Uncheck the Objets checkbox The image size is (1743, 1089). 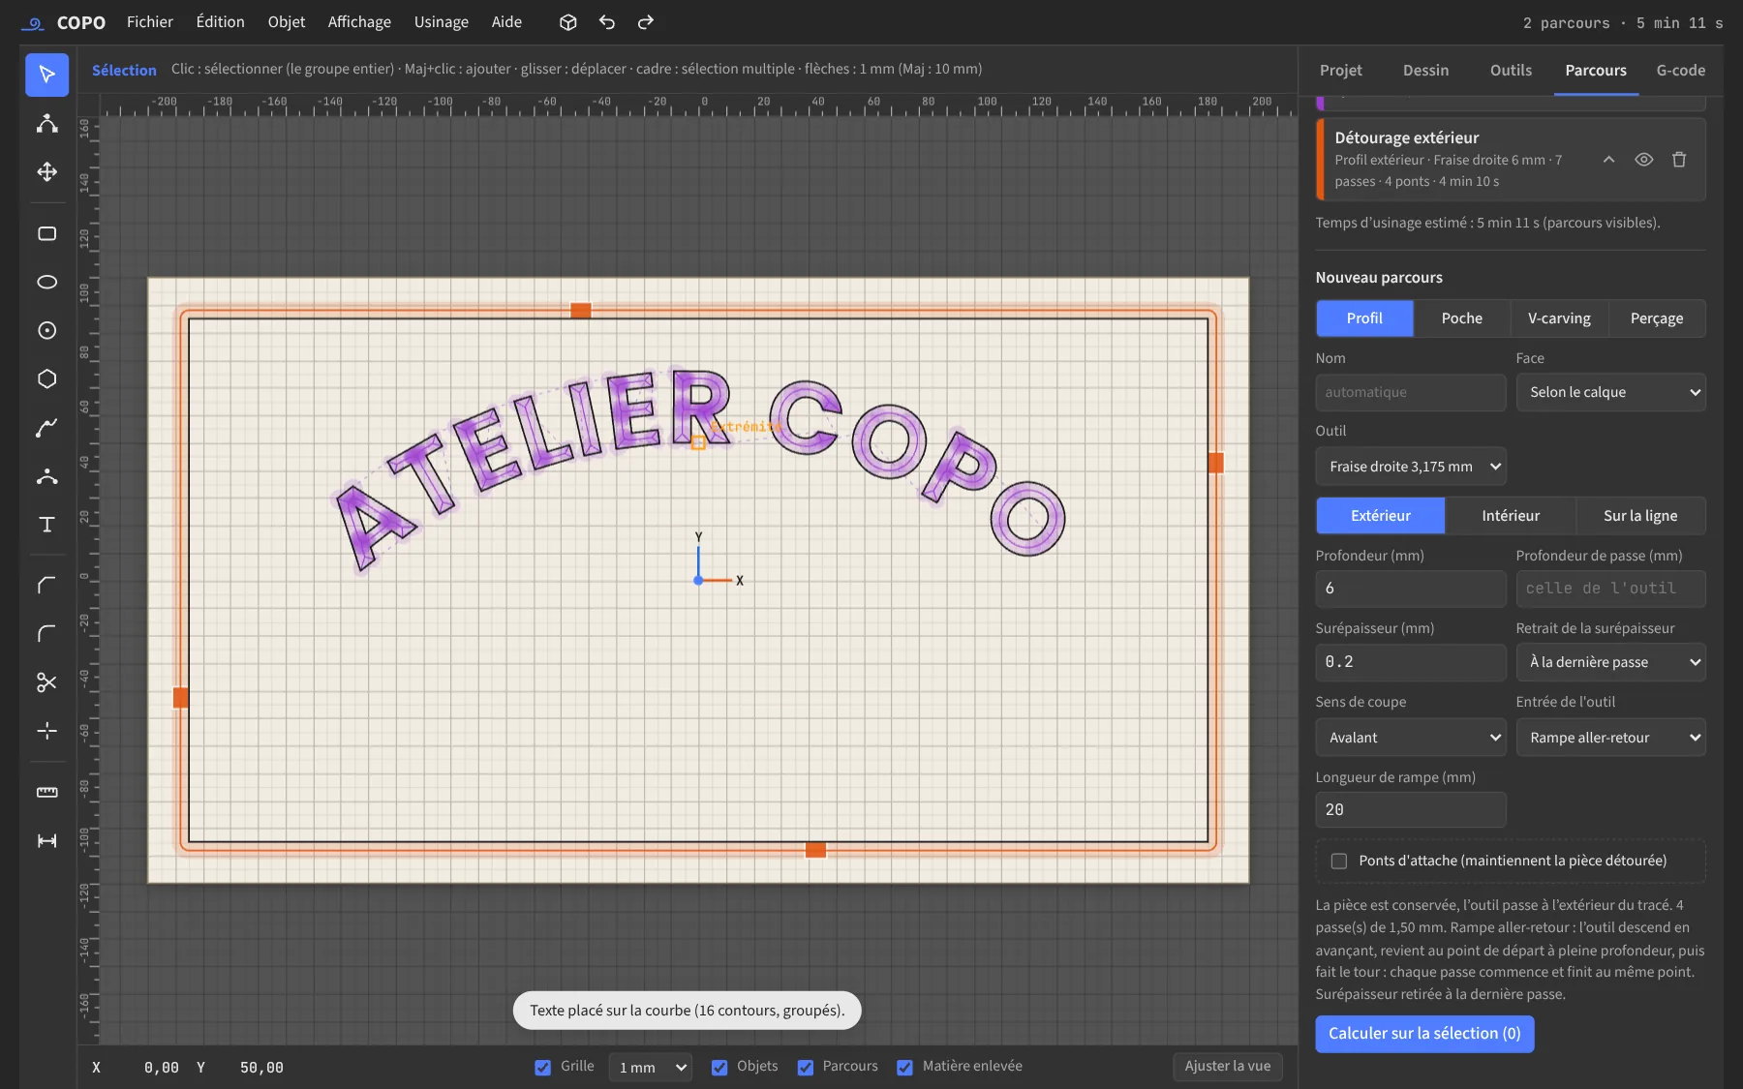tap(719, 1067)
